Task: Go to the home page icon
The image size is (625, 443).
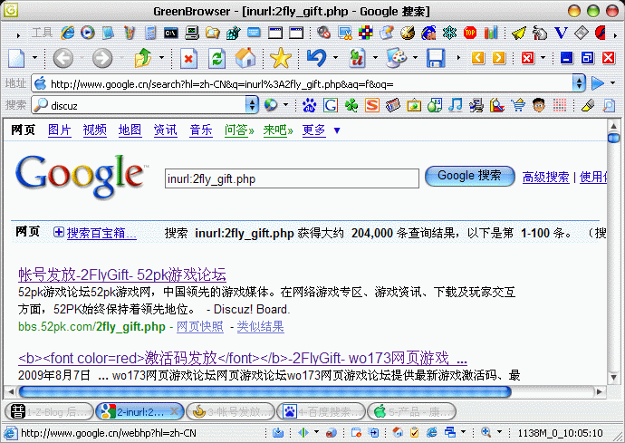Action: point(245,58)
